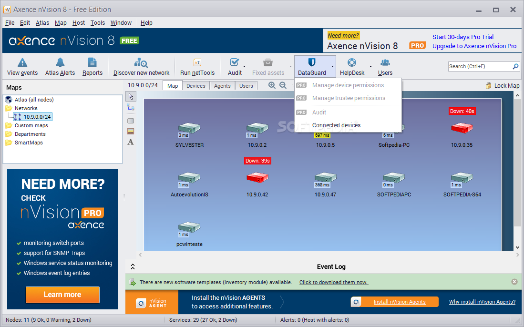This screenshot has height=327, width=524.
Task: Click the DataGuard shield icon
Action: coord(312,62)
